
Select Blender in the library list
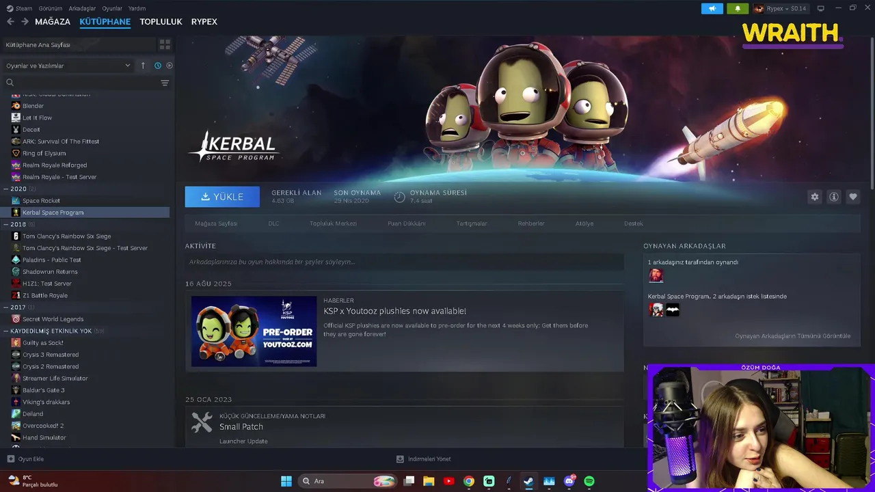point(33,106)
